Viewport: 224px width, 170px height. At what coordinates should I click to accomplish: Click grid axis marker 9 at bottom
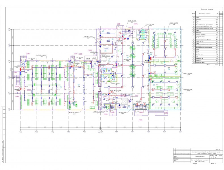(x=133, y=131)
